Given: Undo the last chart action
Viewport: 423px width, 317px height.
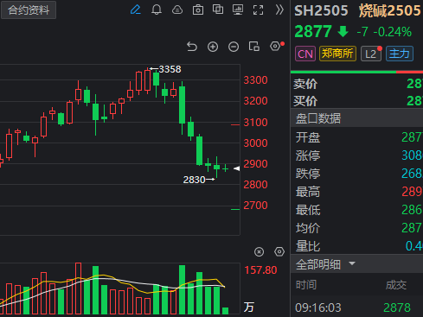Looking at the screenshot, I should click(x=192, y=47).
